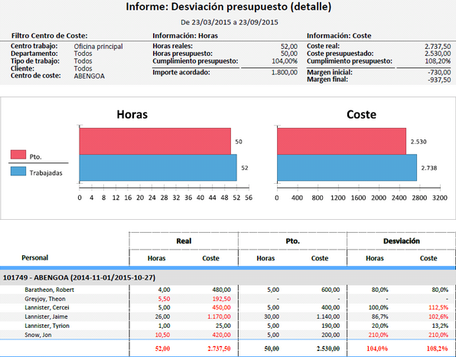Click the 'Información: Coste' heading
The image size is (456, 357).
(x=339, y=36)
